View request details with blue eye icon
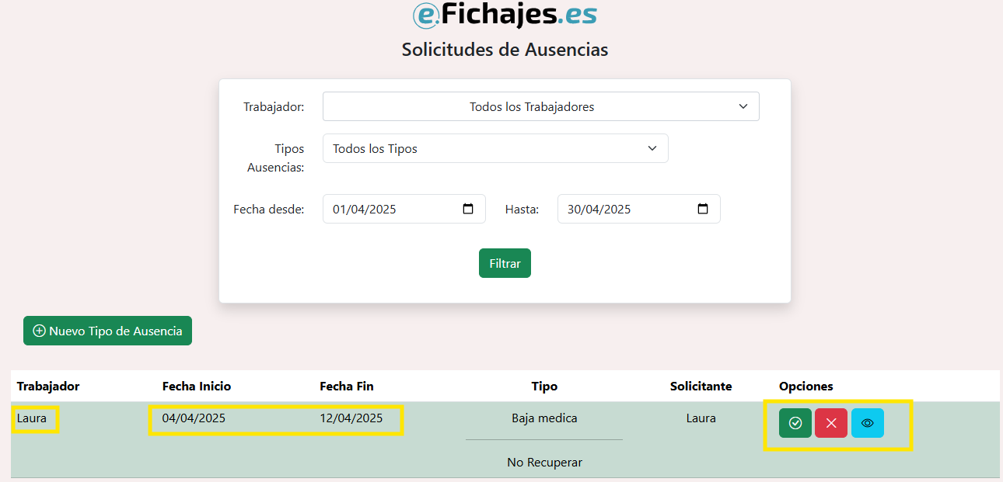The width and height of the screenshot is (1003, 482). [868, 423]
